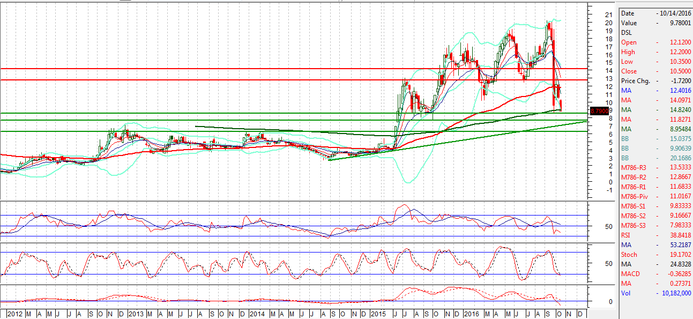
Task: Click the MA value 8.95484
Action: coord(680,129)
